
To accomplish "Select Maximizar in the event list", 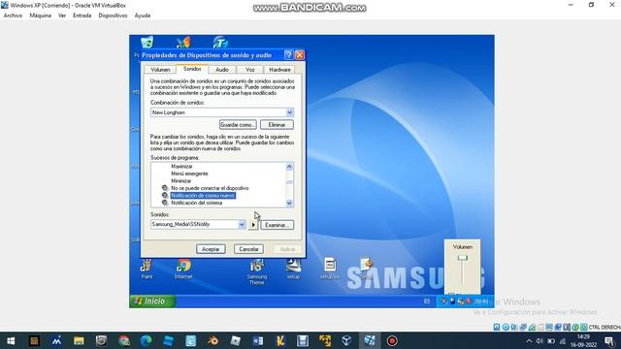I will (x=181, y=167).
